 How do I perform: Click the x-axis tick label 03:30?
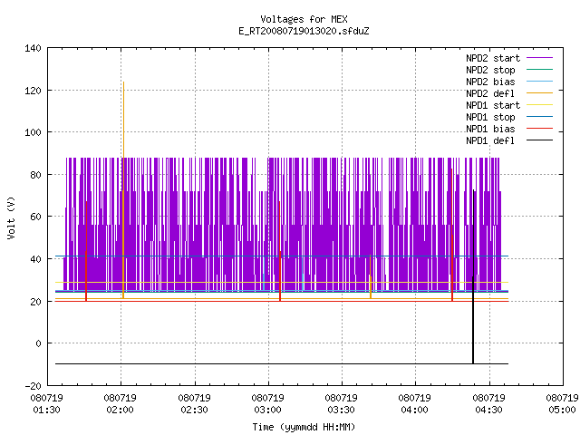(x=341, y=411)
